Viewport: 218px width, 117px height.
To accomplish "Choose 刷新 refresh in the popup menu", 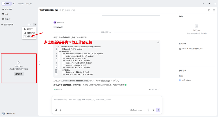I will 29,36.
